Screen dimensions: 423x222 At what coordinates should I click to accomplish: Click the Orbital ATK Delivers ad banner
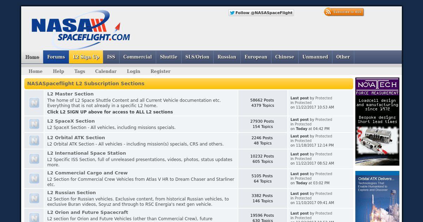(x=377, y=197)
